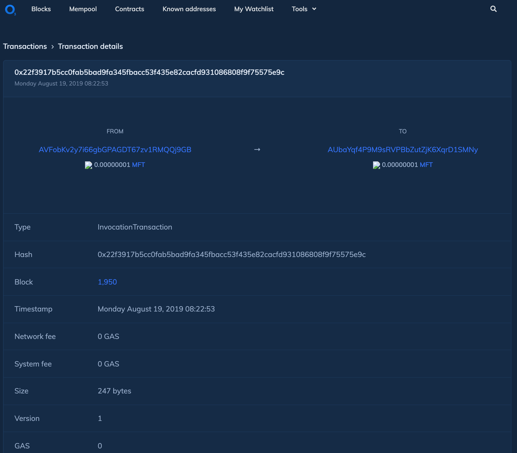517x453 pixels.
Task: Click the transaction hash heading text
Action: coord(149,72)
